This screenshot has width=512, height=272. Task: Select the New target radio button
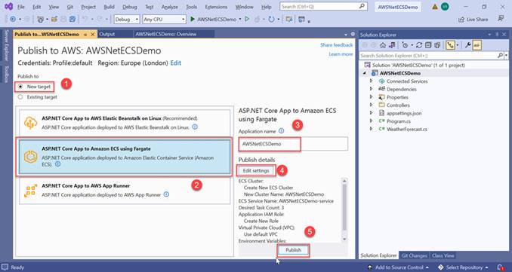click(20, 87)
